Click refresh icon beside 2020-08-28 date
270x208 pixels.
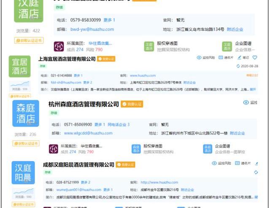[x=238, y=66]
